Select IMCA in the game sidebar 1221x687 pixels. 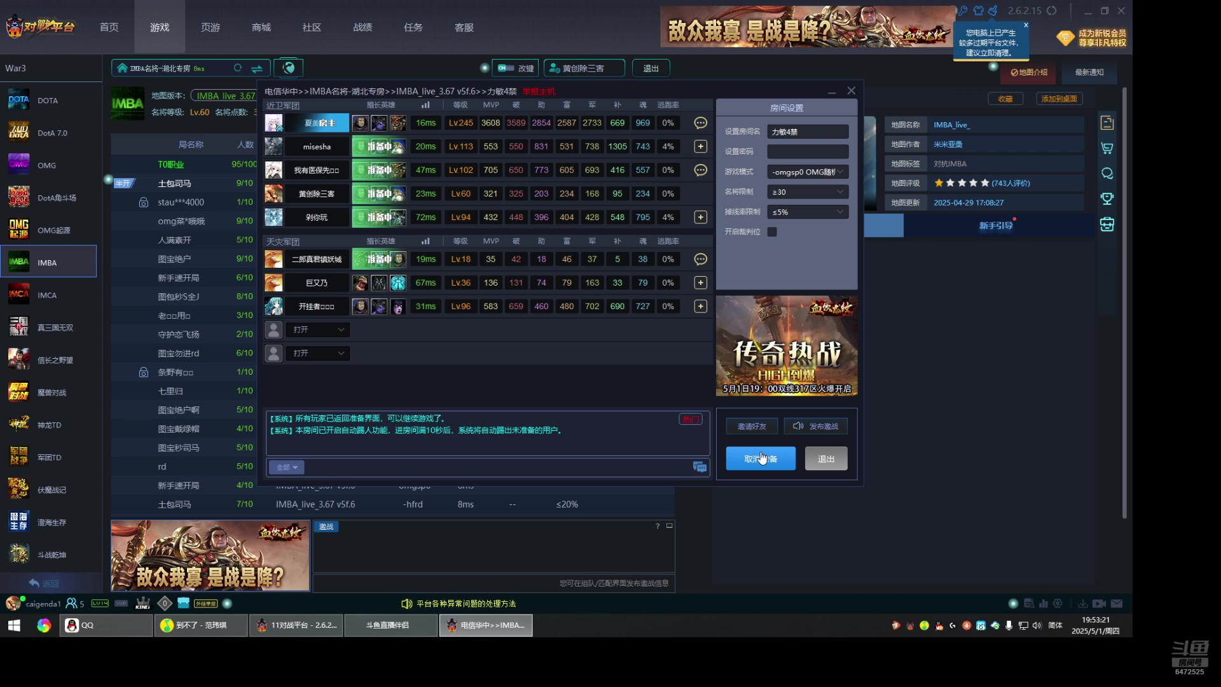[48, 295]
